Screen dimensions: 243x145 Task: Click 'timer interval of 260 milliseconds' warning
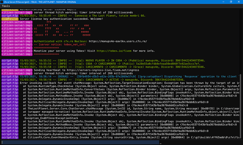click(x=83, y=74)
